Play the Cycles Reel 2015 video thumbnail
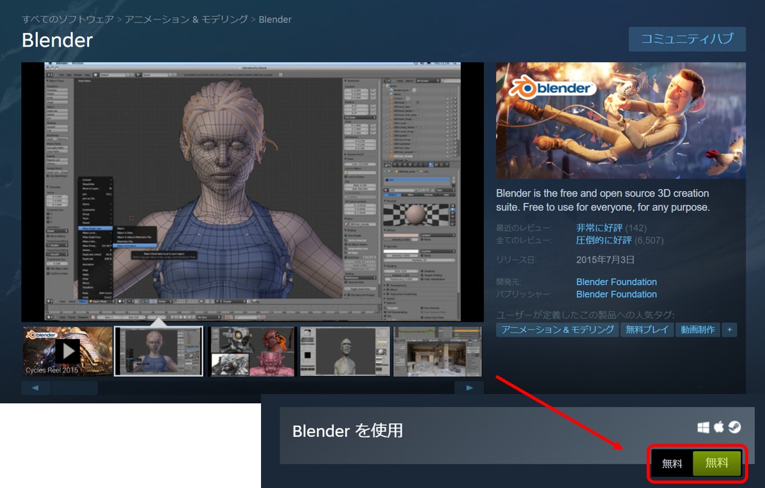Viewport: 765px width, 488px height. point(68,352)
